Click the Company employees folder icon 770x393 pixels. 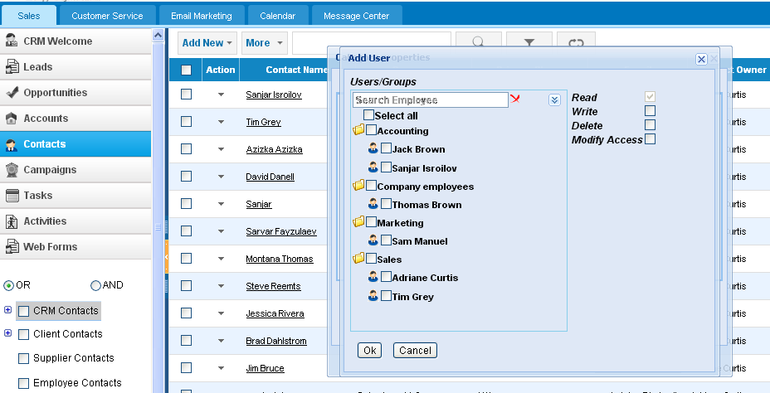coord(358,186)
